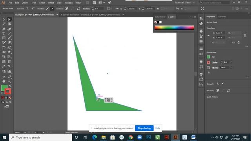251x141 pixels.
Task: Click the X coordinate field in Properties
Action: (220, 33)
